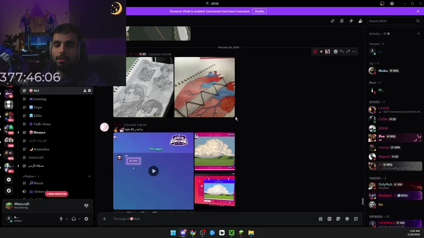Open Chrome from the taskbar
The image size is (424, 238).
coord(193,233)
